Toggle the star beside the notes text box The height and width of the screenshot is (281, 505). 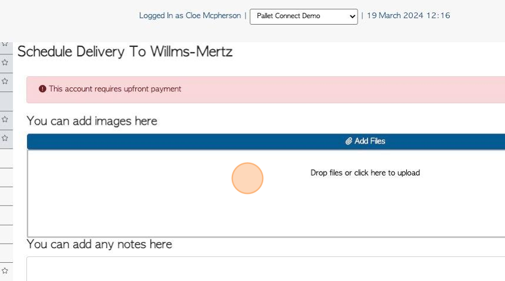pos(5,270)
